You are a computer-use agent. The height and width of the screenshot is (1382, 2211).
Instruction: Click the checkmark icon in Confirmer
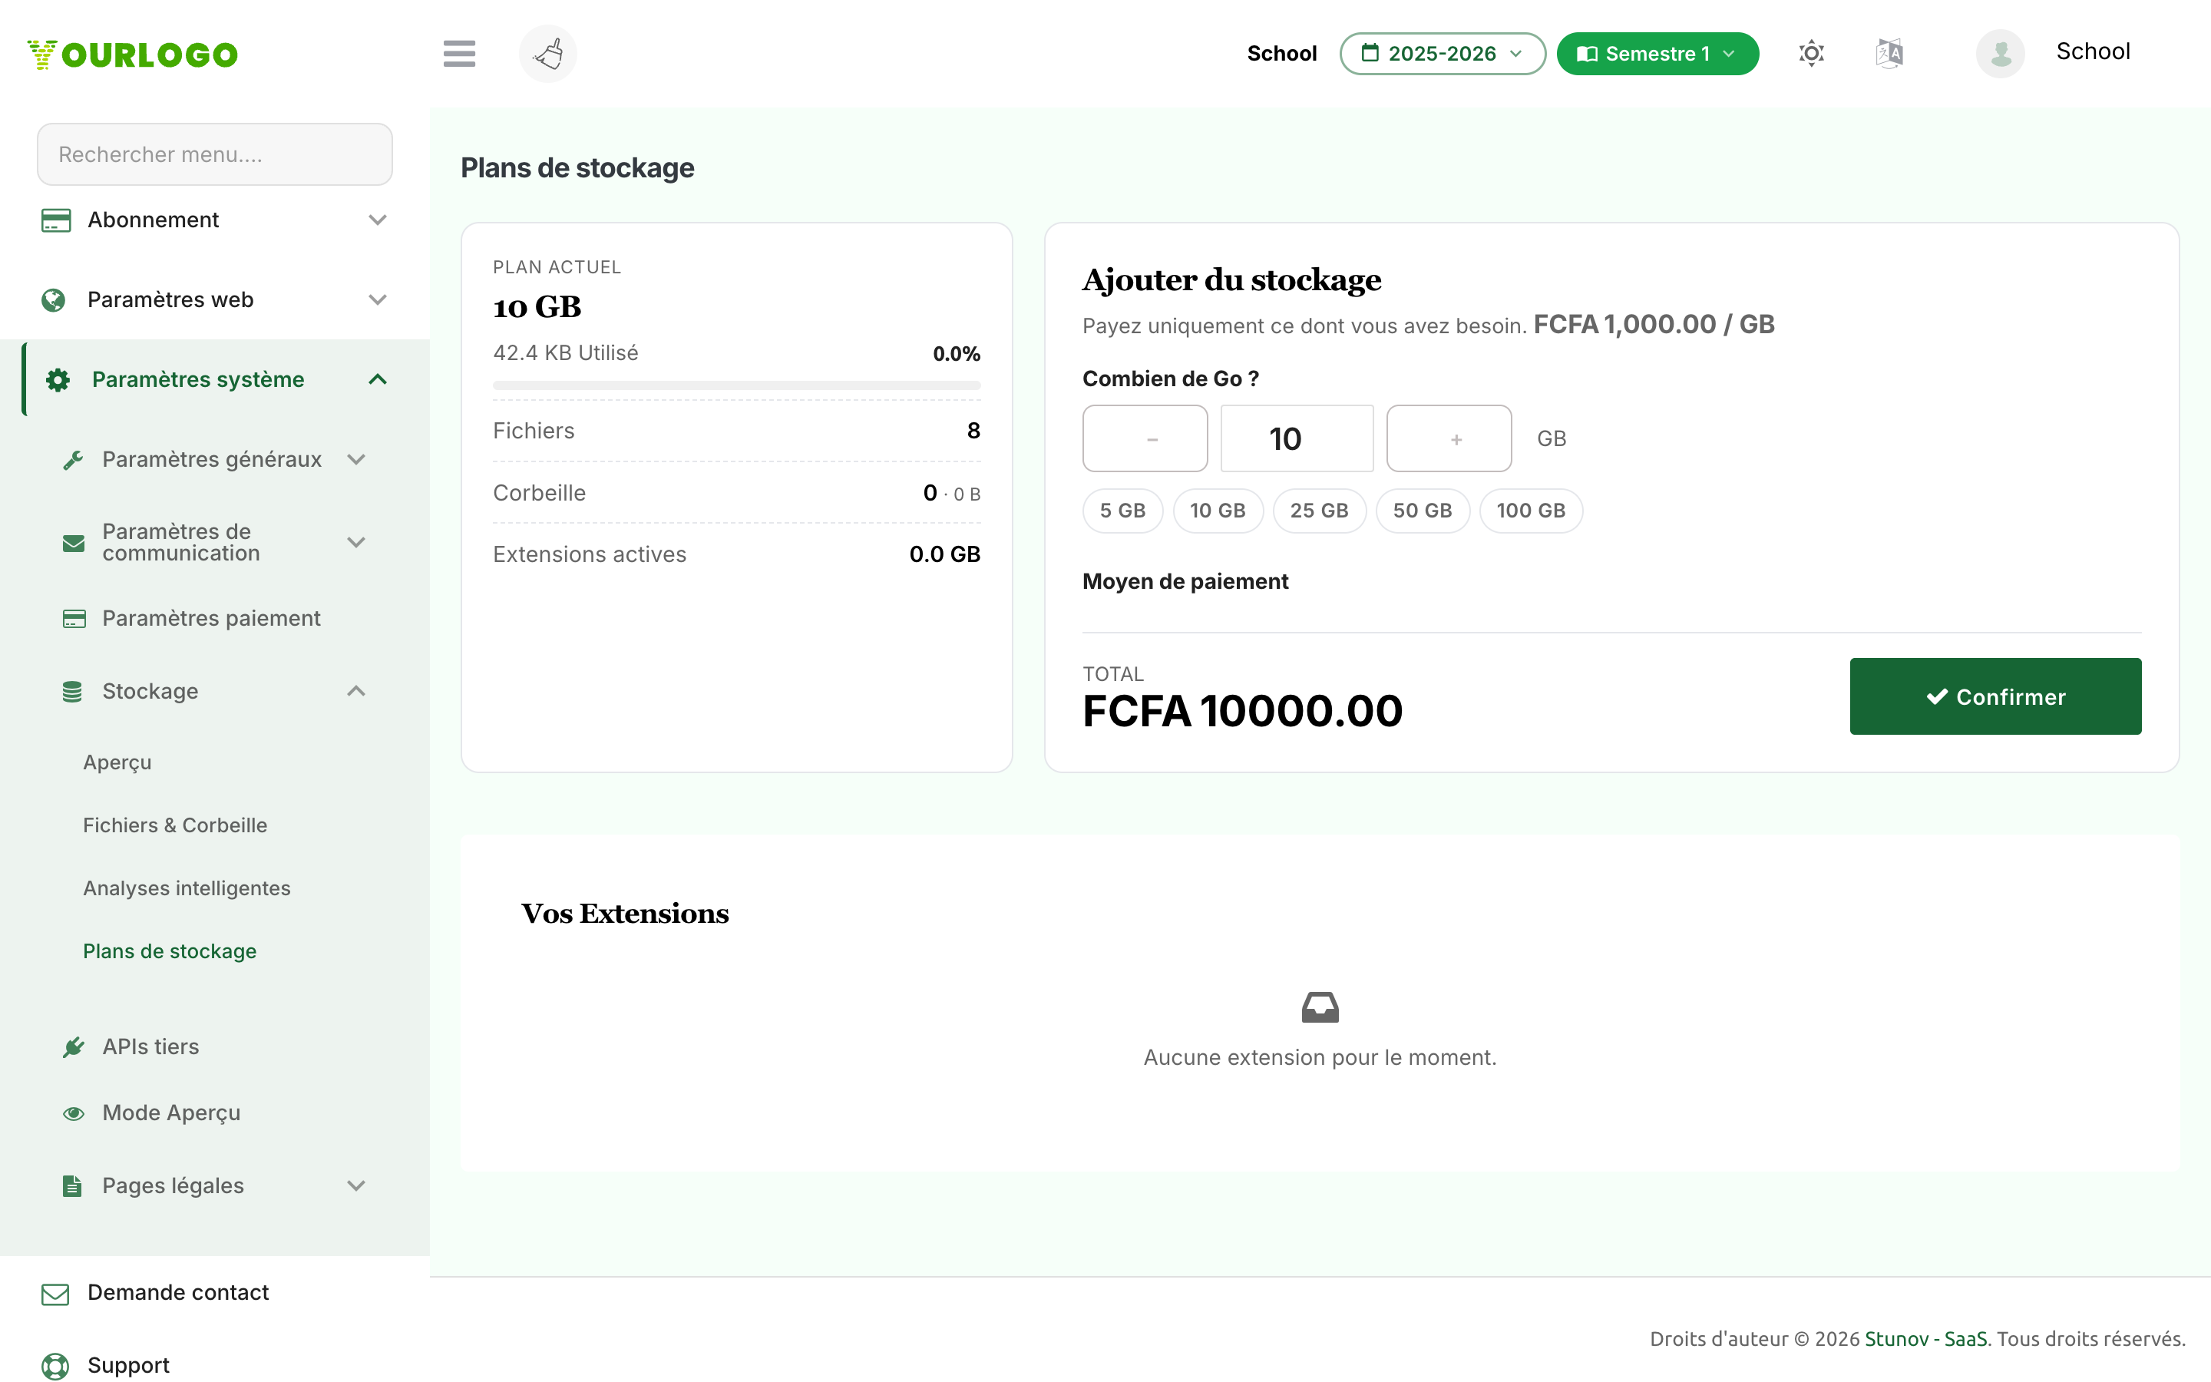pos(1937,696)
